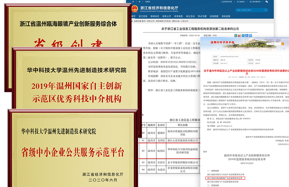Click the table header 县市区
The height and width of the screenshot is (187, 289).
tap(161, 125)
